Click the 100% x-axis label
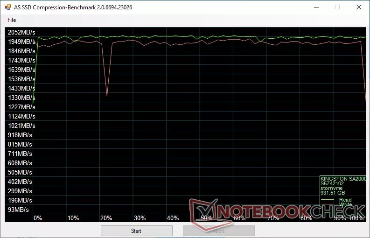Image resolution: width=370 pixels, height=238 pixels. pos(356,218)
